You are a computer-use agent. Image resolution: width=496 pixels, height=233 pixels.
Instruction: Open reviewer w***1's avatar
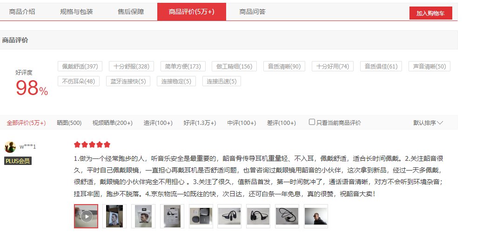click(x=10, y=147)
